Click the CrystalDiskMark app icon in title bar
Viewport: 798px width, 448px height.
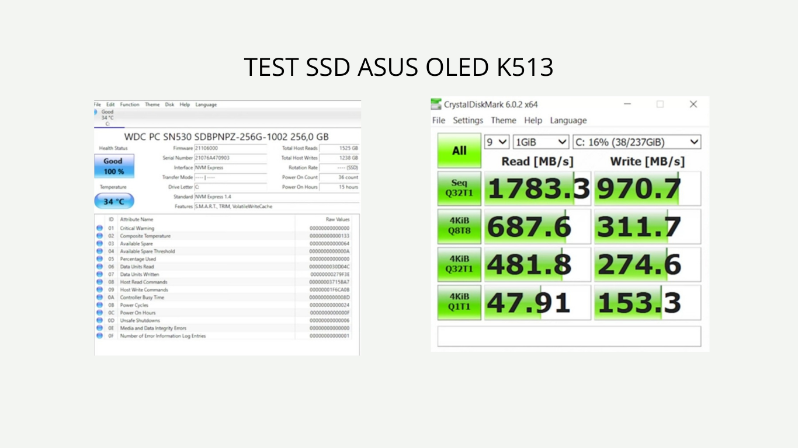[x=436, y=104]
